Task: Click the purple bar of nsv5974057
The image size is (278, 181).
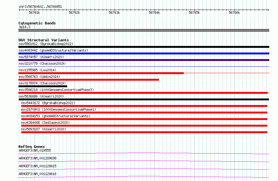Action: point(144,60)
